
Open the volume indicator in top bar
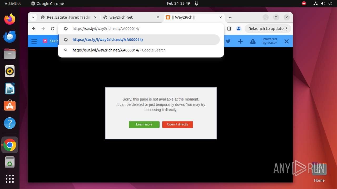click(323, 3)
